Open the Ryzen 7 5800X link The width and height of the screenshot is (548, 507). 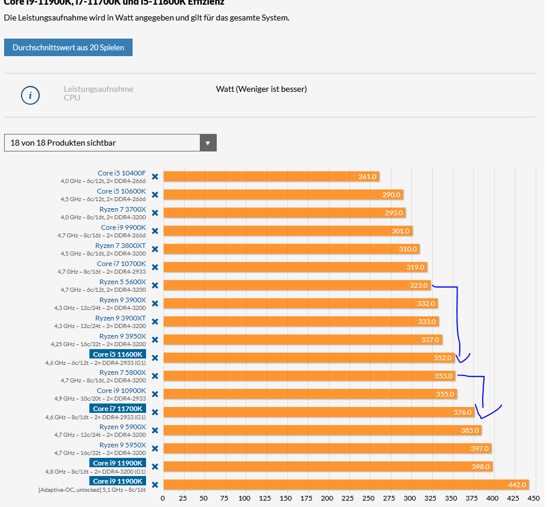[x=123, y=373]
